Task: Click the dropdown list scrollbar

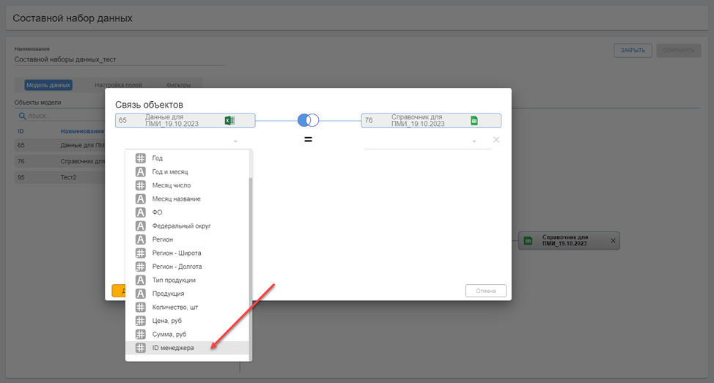Action: point(250,264)
